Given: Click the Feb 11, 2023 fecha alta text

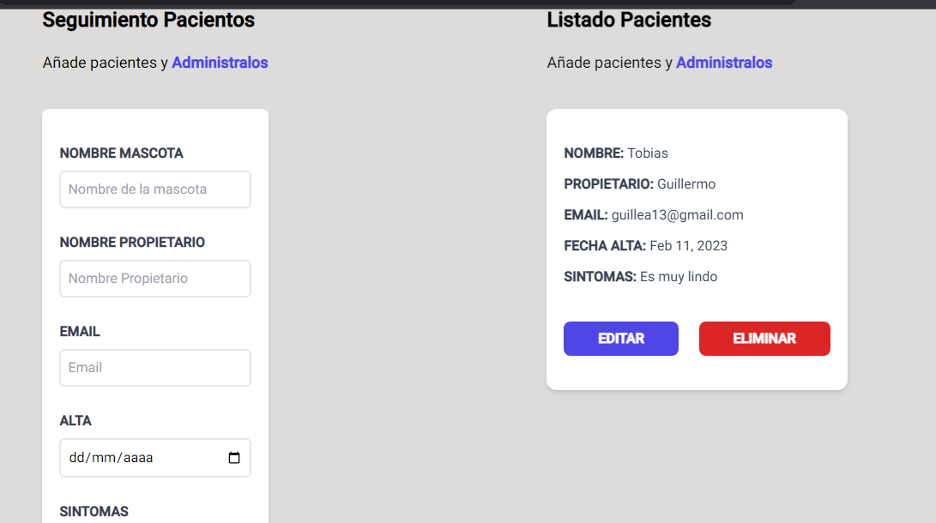Looking at the screenshot, I should coord(688,246).
